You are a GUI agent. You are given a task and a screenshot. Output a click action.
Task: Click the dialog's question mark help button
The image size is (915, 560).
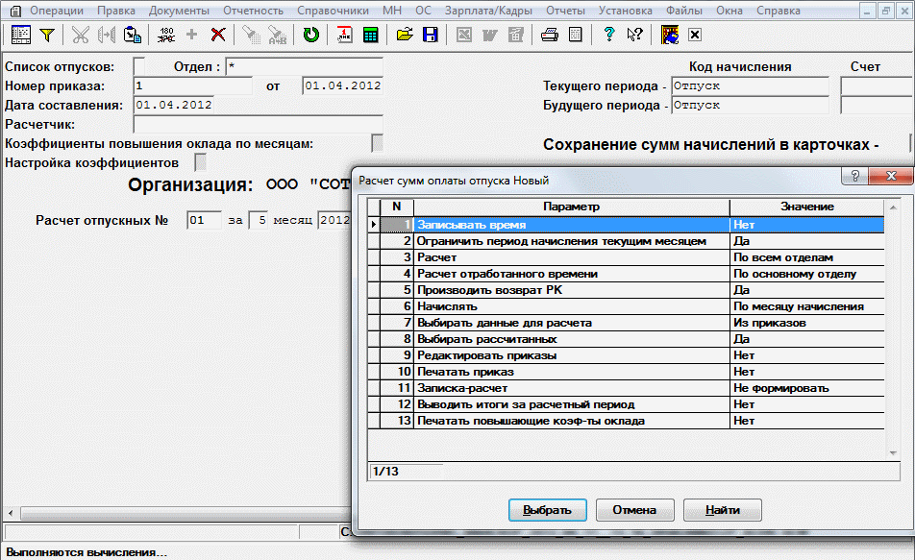click(854, 176)
